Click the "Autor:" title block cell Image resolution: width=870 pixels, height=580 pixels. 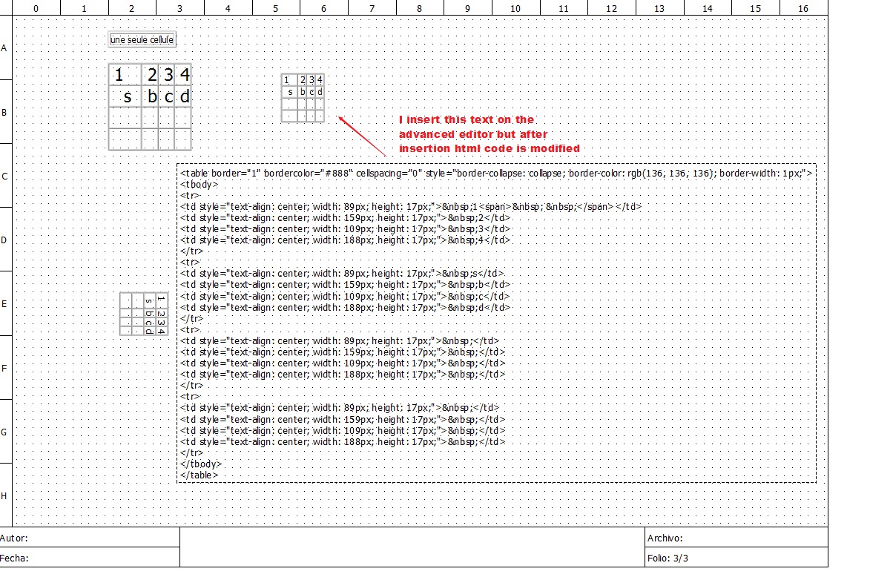90,538
